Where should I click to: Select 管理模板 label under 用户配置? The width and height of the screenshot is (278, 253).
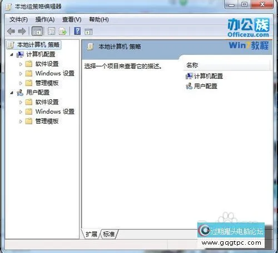pyautogui.click(x=47, y=122)
